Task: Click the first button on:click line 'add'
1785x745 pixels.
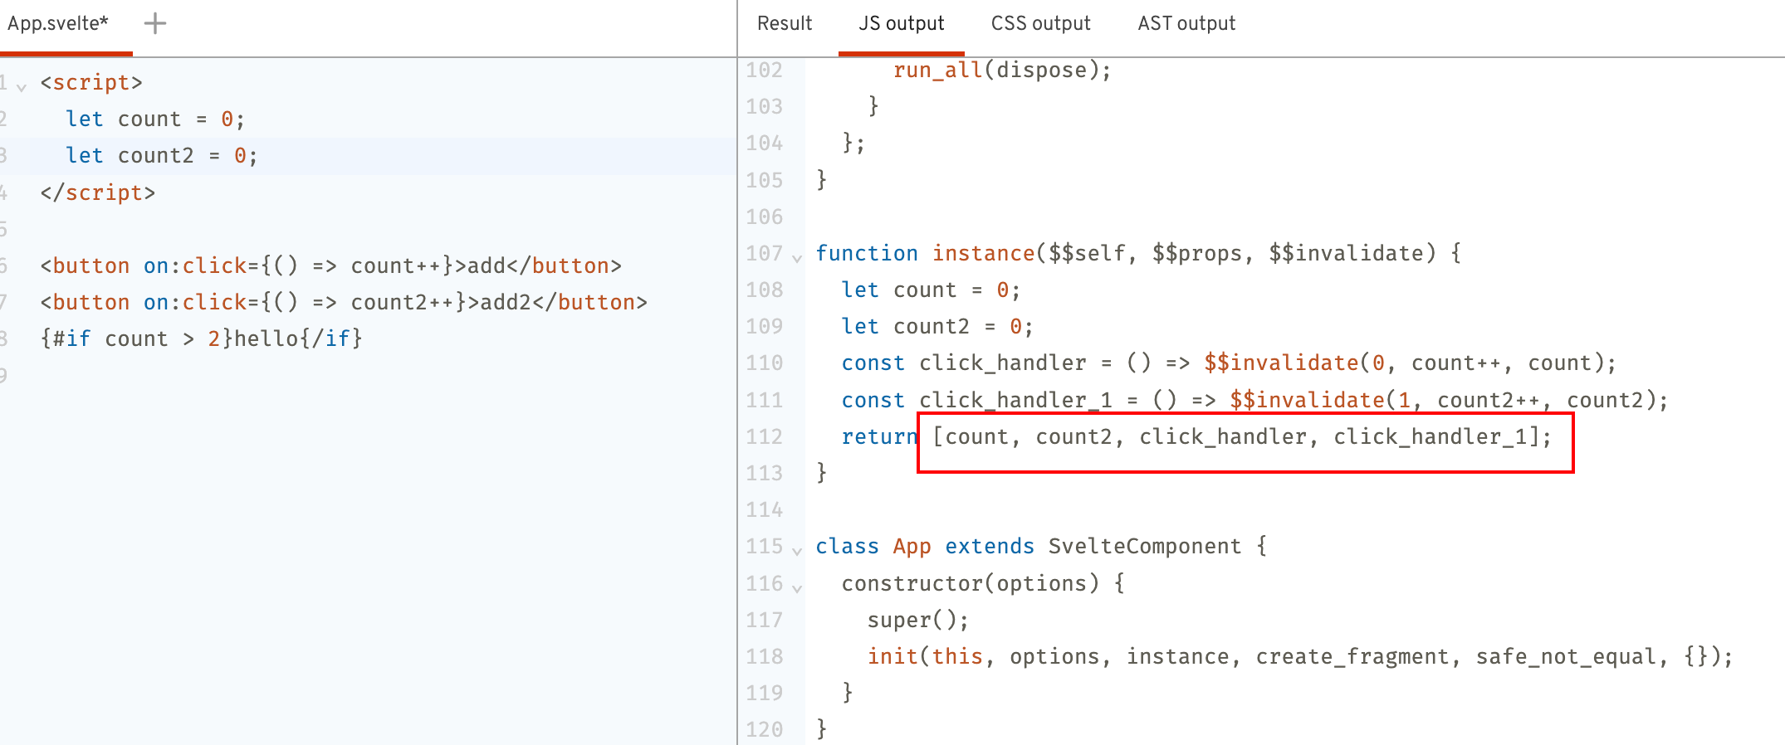Action: tap(330, 266)
